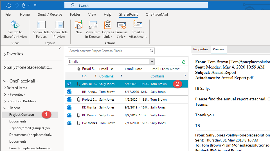The width and height of the screenshot is (270, 151).
Task: Select Project Contoso in Recent list
Action: (x=22, y=115)
